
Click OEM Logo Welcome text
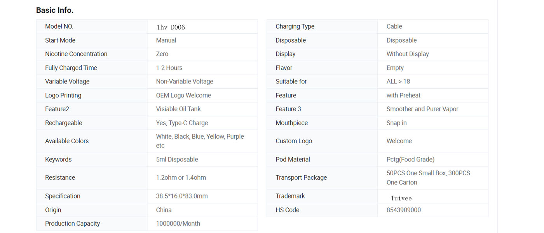pos(183,96)
